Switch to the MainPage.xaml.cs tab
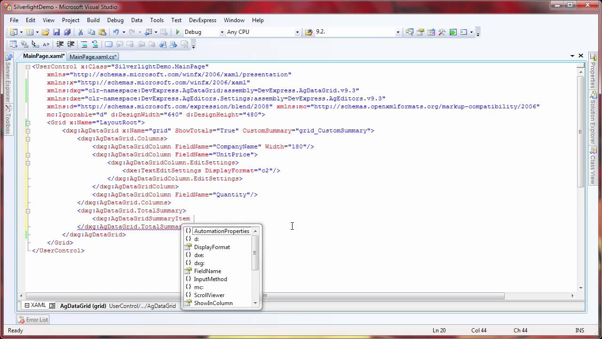602x339 pixels. coord(93,56)
